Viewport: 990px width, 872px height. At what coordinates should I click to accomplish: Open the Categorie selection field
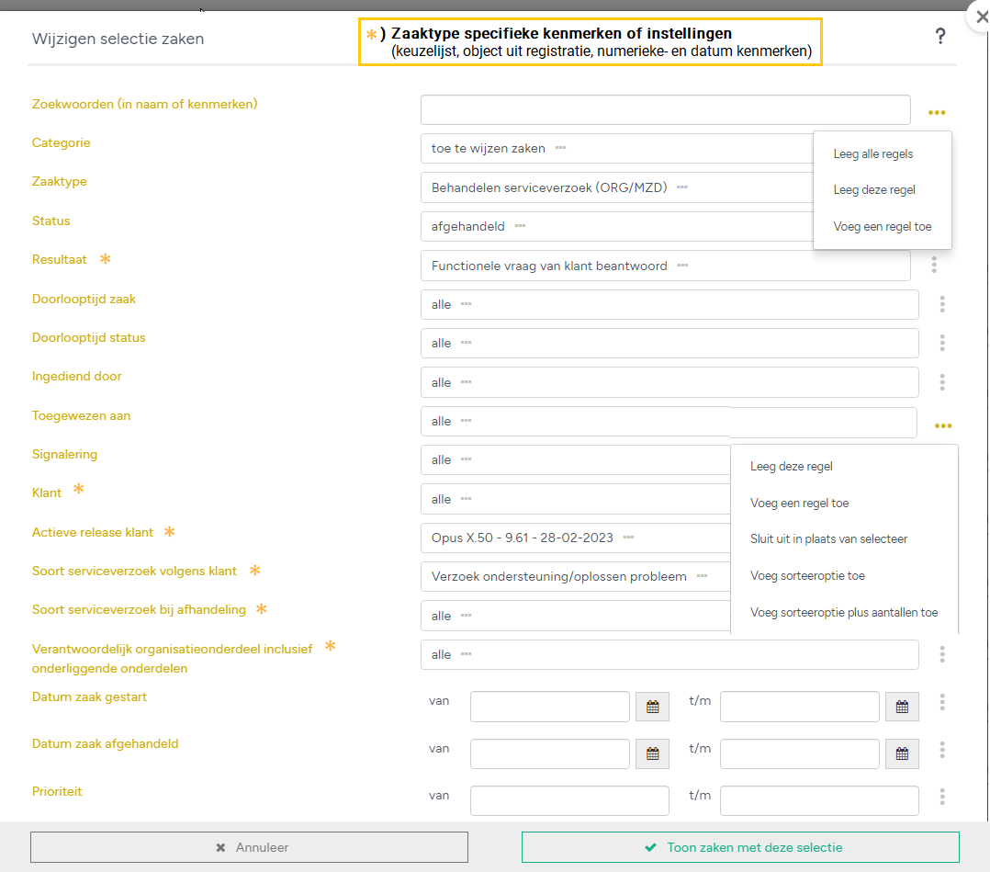[617, 149]
